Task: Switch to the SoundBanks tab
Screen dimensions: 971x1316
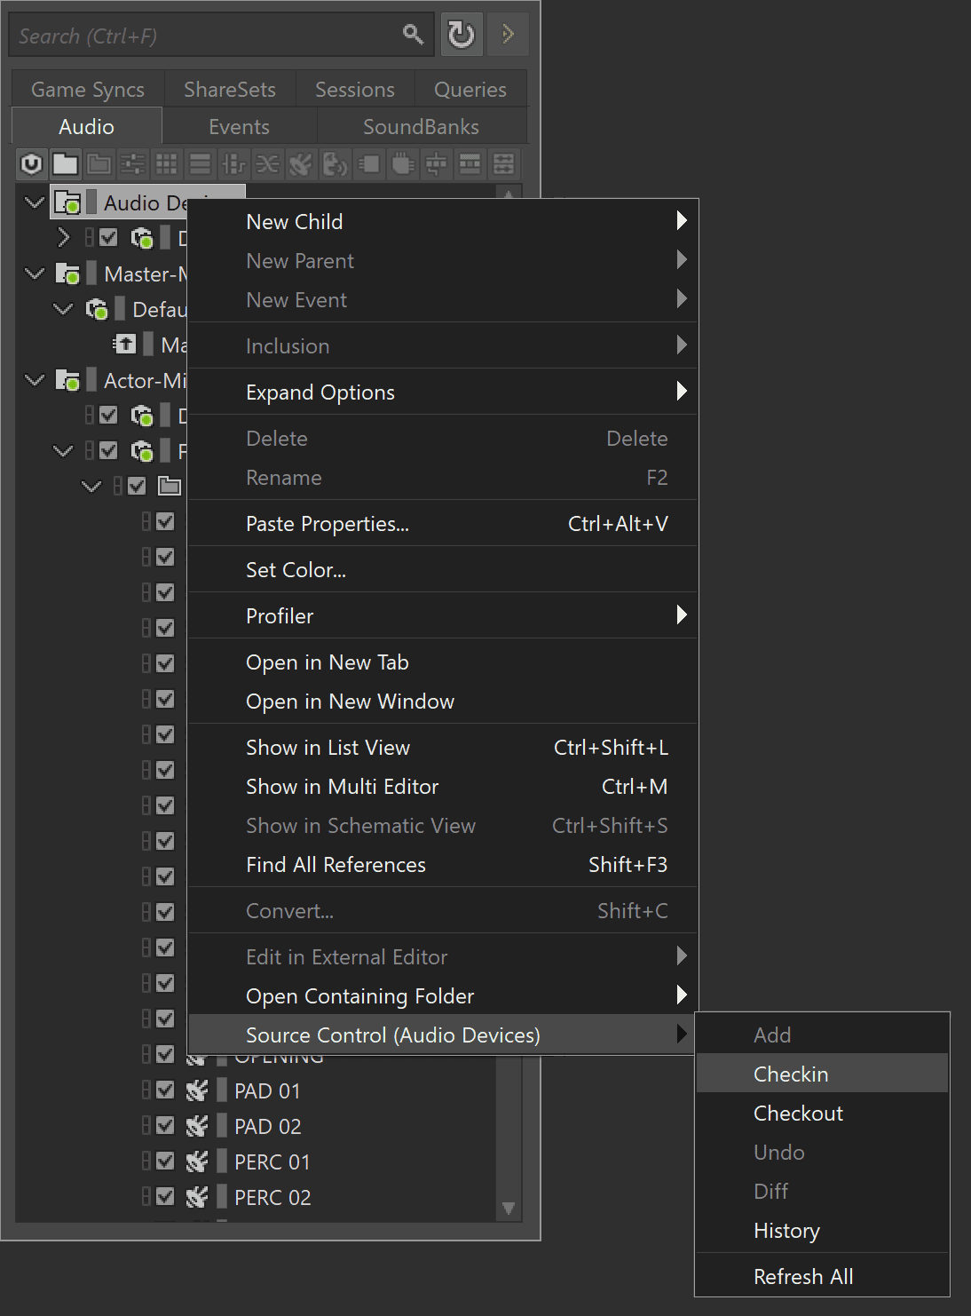Action: coord(421,127)
